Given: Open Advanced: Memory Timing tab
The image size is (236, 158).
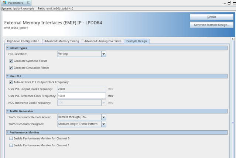Looking at the screenshot, I should click(62, 41).
